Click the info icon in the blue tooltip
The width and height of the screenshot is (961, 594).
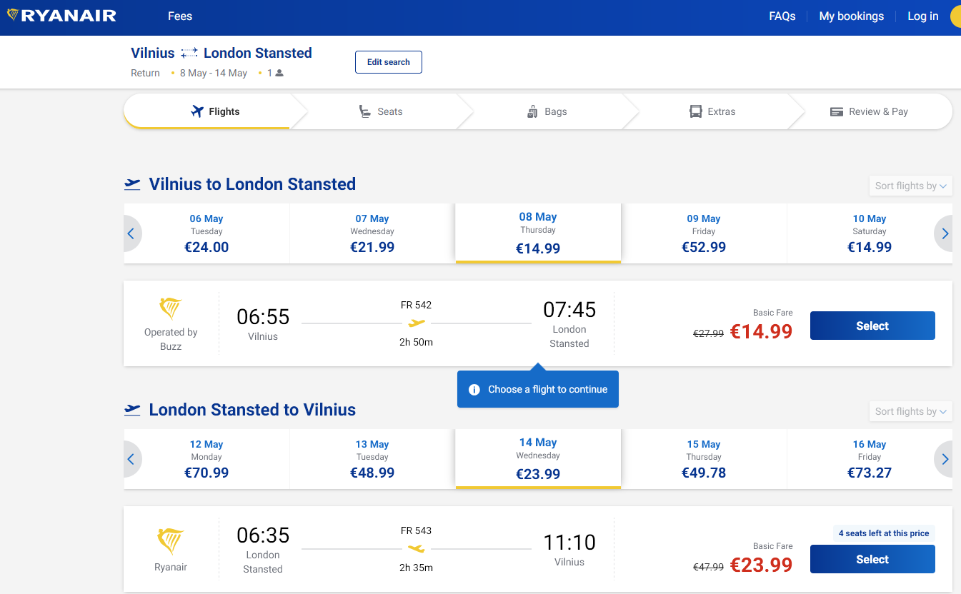pyautogui.click(x=474, y=390)
